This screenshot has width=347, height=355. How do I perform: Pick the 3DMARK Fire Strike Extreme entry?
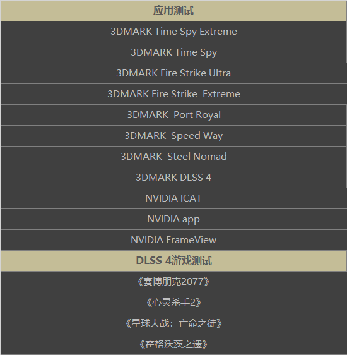pyautogui.click(x=173, y=94)
